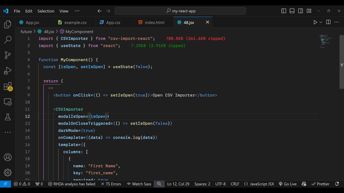Open the Run and Debug view
The image size is (344, 193).
point(8,71)
